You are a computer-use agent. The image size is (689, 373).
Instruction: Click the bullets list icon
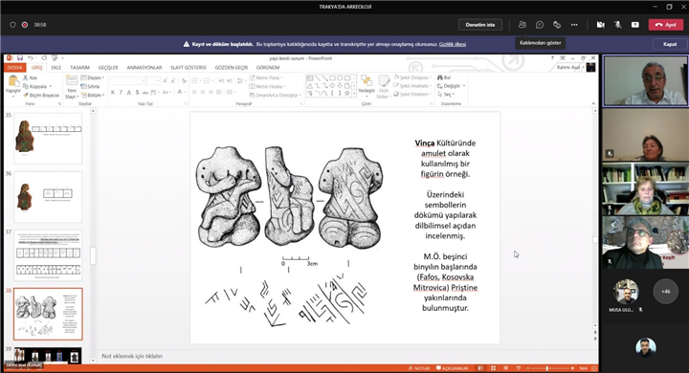point(195,81)
